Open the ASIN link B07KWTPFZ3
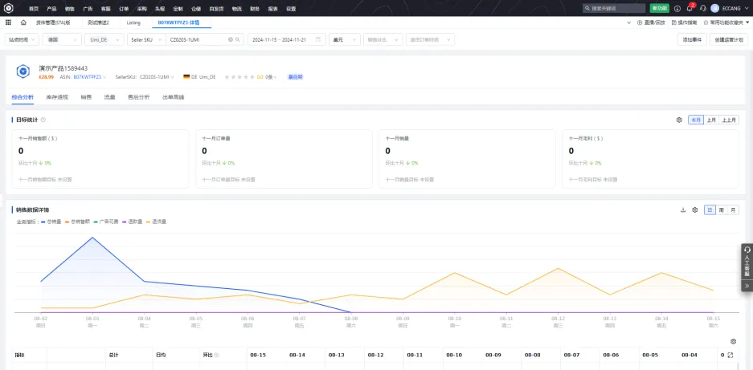The width and height of the screenshot is (753, 370). pos(88,77)
